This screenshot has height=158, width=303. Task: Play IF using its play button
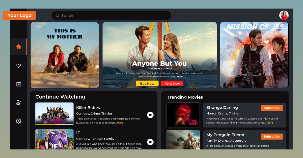pos(150,142)
